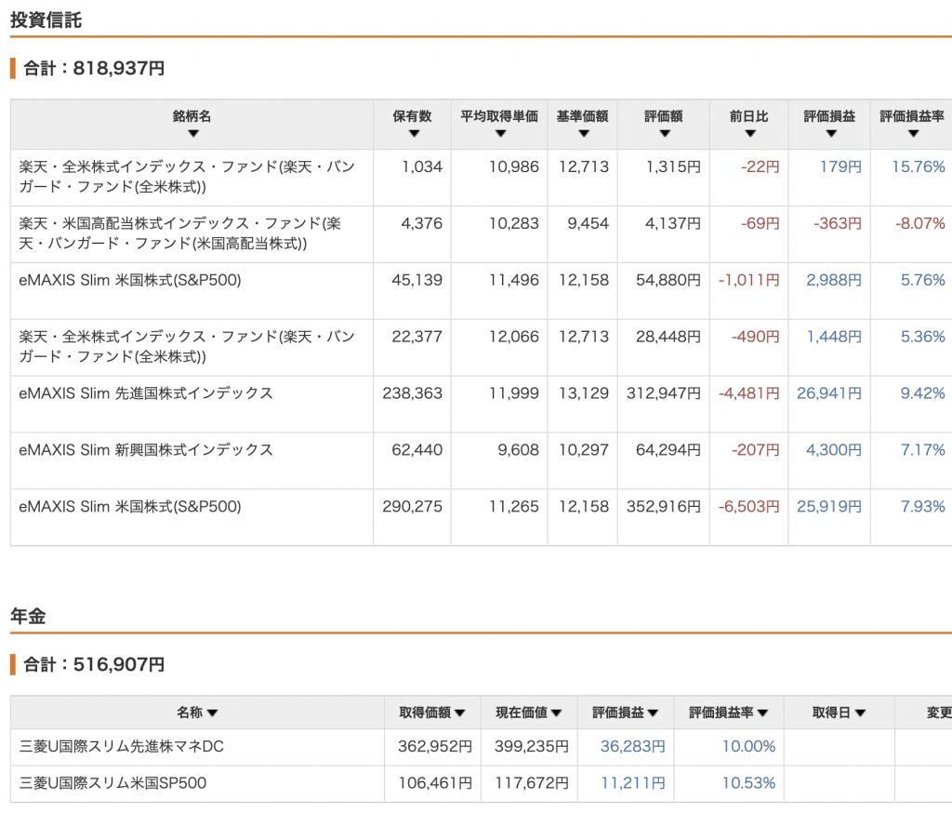Sort investment trusts by 銘柄名 arrow

click(193, 134)
